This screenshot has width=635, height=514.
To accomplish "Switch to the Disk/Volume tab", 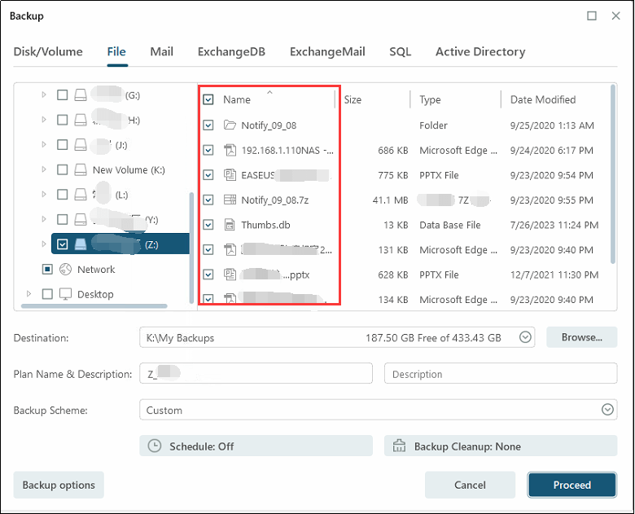I will click(x=48, y=51).
